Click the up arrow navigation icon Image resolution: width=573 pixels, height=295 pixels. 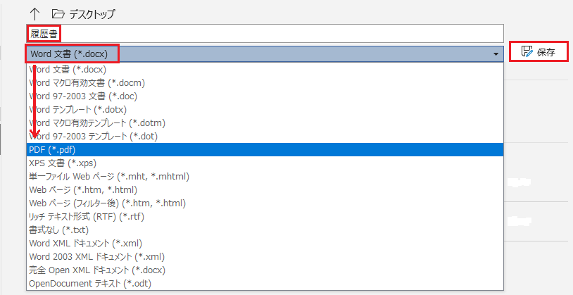34,13
